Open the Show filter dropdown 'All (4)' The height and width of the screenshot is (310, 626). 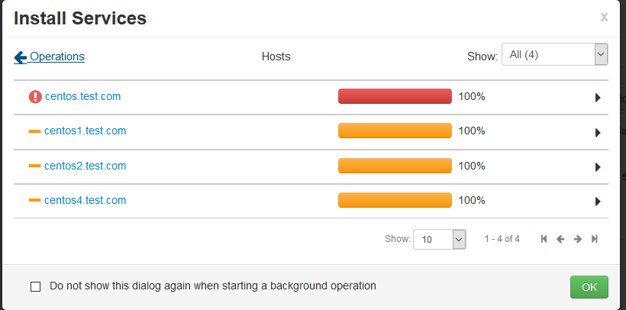coord(554,55)
